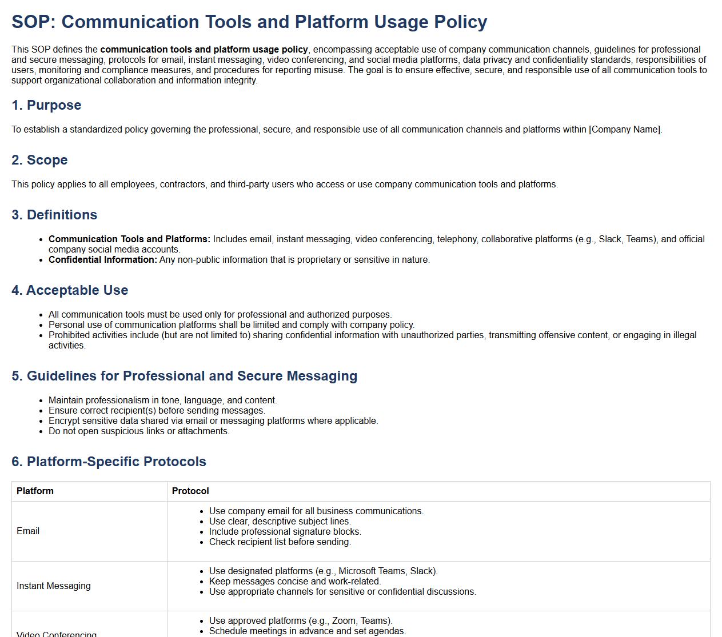722x637 pixels.
Task: Click the '4. Acceptable Use' heading
Action: point(70,290)
